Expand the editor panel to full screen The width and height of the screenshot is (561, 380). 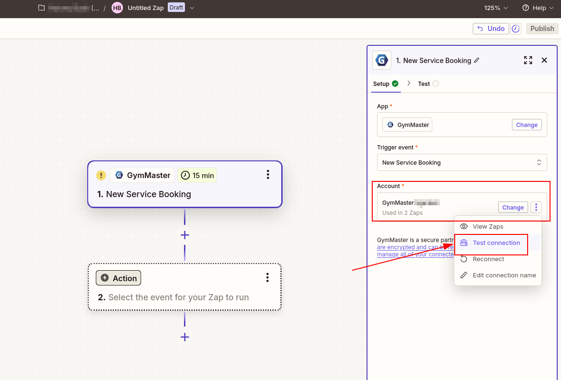pyautogui.click(x=528, y=60)
